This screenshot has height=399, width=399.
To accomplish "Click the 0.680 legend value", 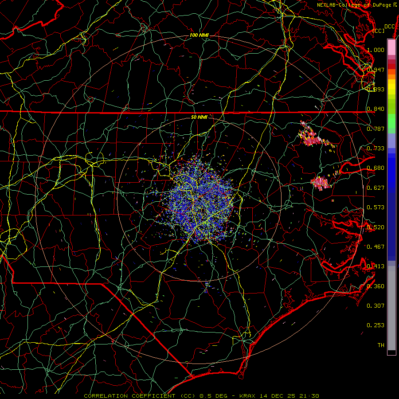I will tap(376, 168).
